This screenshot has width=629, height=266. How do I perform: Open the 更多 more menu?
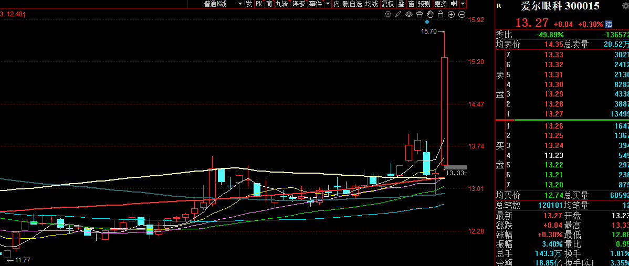[441, 4]
